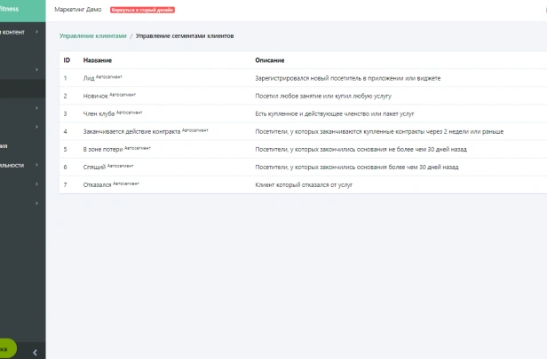The height and width of the screenshot is (359, 547).
Task: Click the Fitness logo in the sidebar header
Action: [x=18, y=9]
